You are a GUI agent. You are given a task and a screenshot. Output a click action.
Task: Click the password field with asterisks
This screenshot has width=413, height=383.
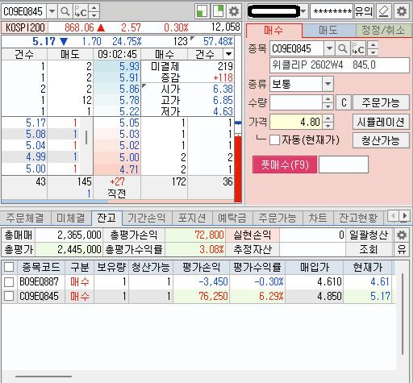click(x=332, y=11)
